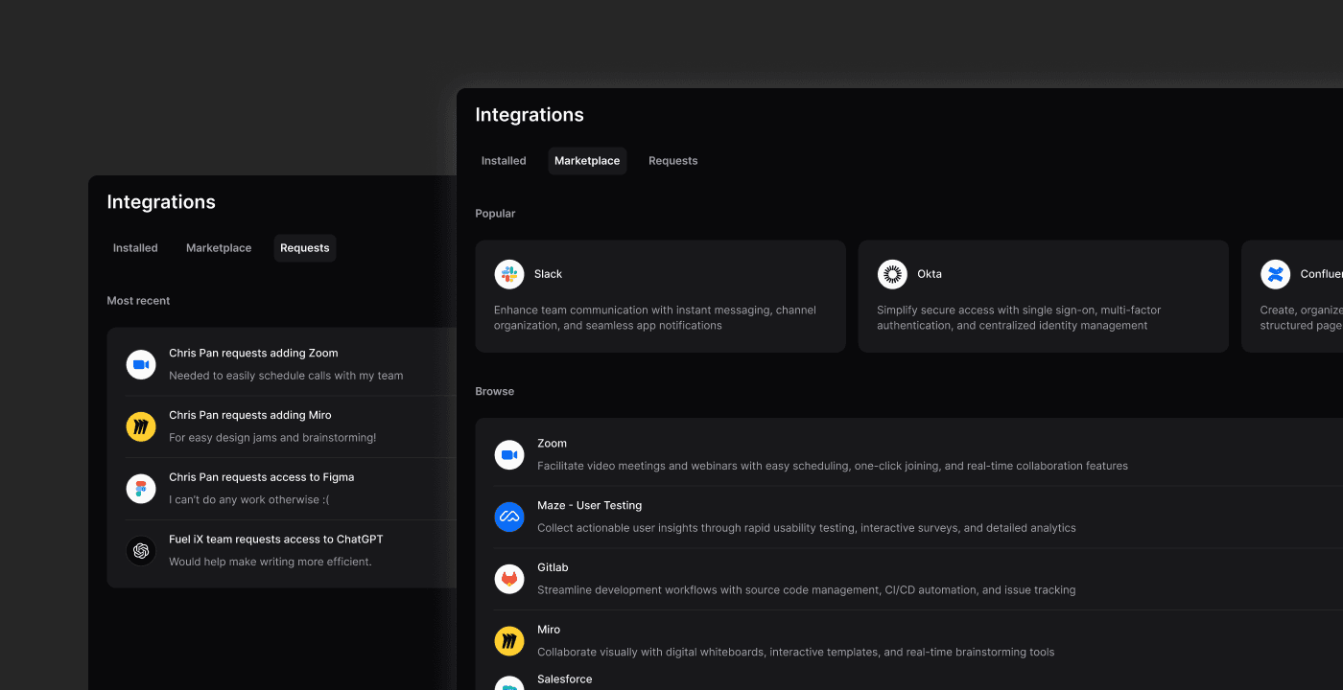1343x690 pixels.
Task: Click 'Needed to easily schedule calls with my team'
Action: coord(286,376)
